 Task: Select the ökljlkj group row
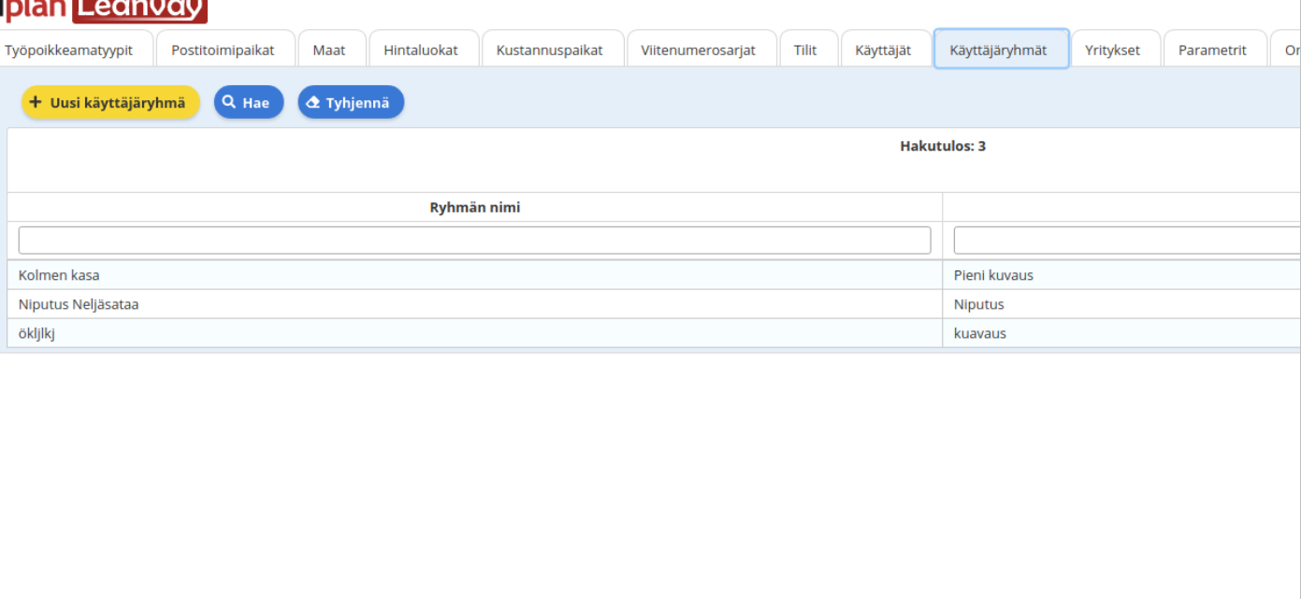pyautogui.click(x=654, y=333)
